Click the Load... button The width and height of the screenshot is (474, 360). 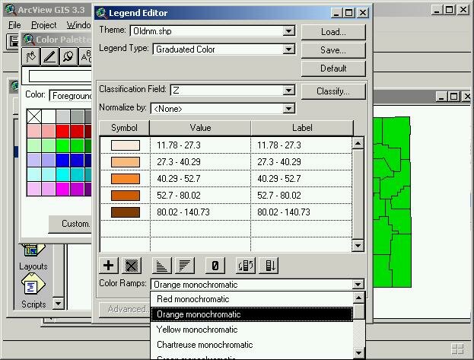coord(333,32)
